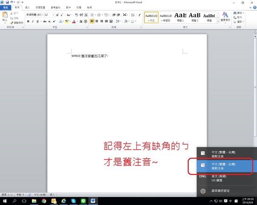Choose the first Chinese Bopomofo input option

pos(225,154)
